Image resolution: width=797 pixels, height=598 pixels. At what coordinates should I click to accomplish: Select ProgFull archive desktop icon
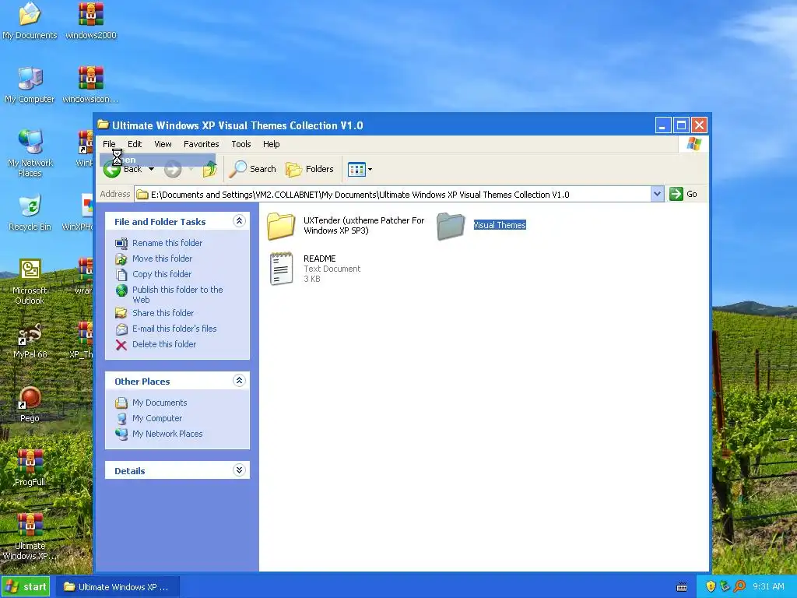point(30,462)
